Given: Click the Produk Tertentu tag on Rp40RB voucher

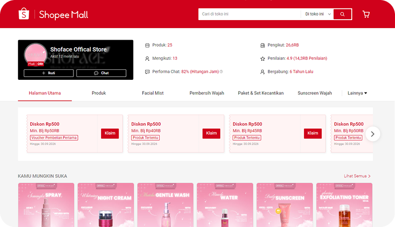Looking at the screenshot, I should coord(145,138).
